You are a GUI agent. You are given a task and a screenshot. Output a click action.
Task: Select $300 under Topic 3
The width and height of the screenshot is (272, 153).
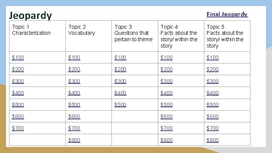120,81
